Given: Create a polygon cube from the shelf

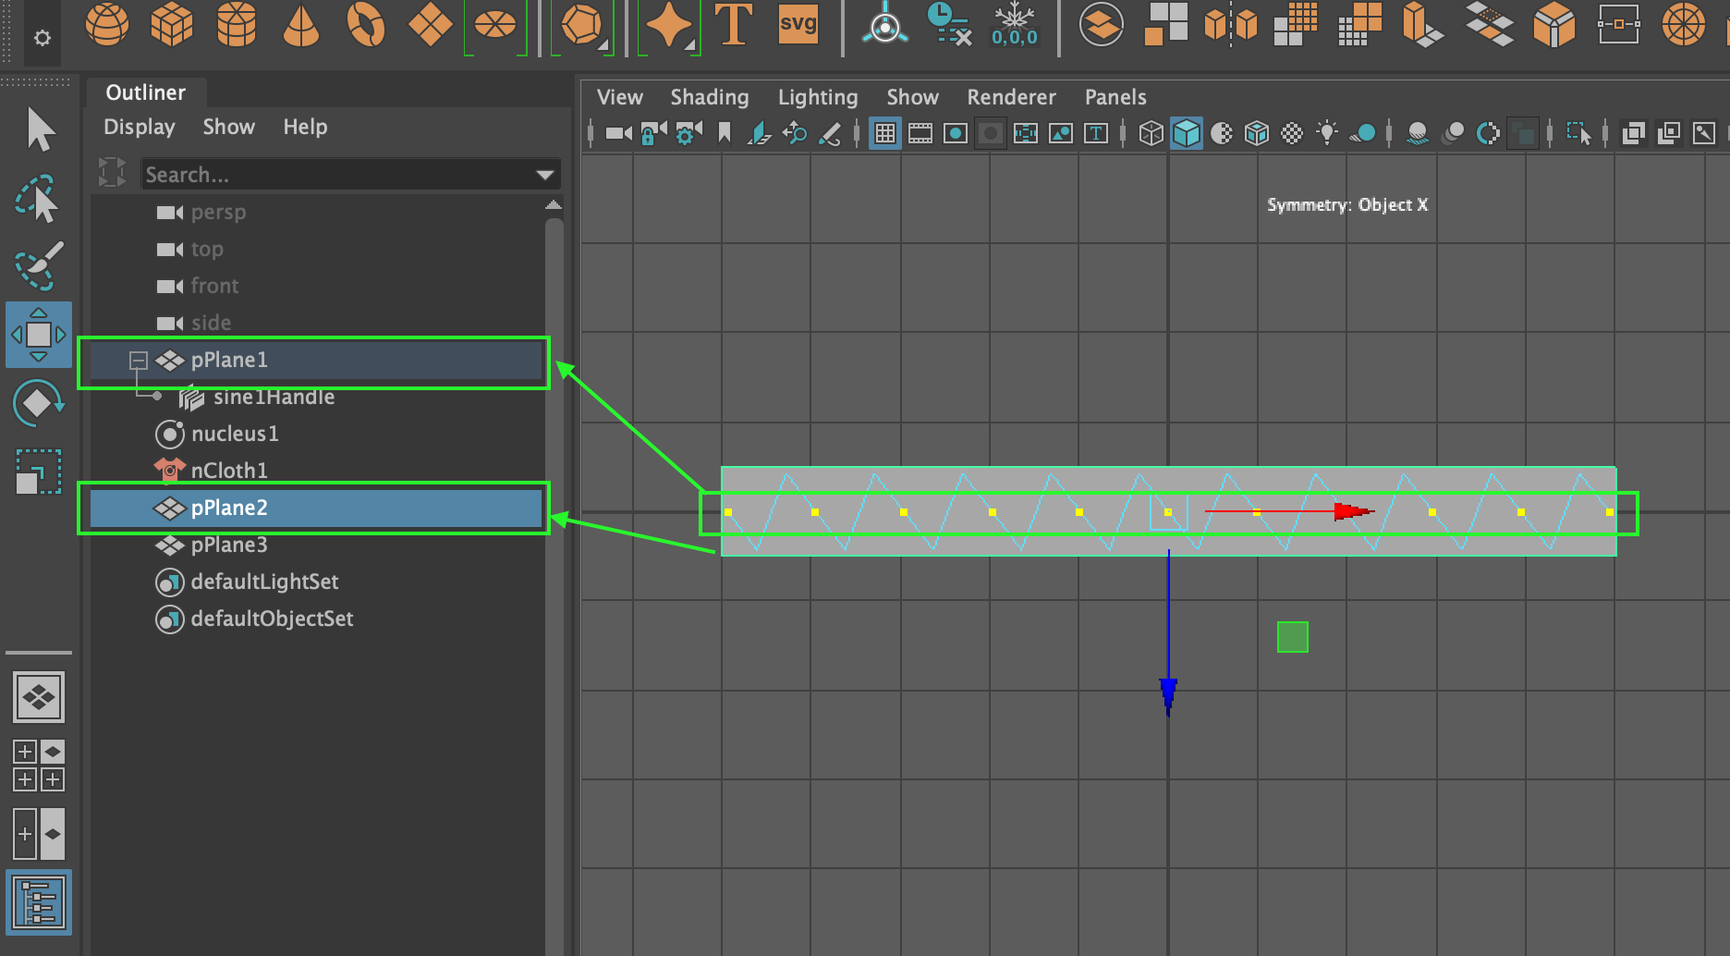Looking at the screenshot, I should [x=172, y=24].
